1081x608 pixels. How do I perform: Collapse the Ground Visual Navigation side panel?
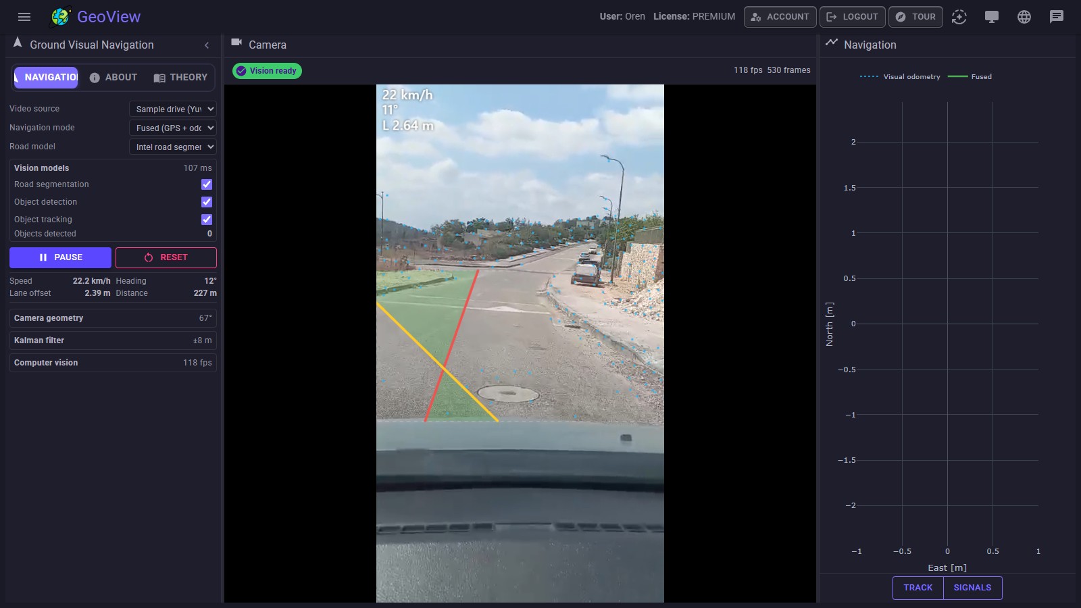pyautogui.click(x=207, y=45)
